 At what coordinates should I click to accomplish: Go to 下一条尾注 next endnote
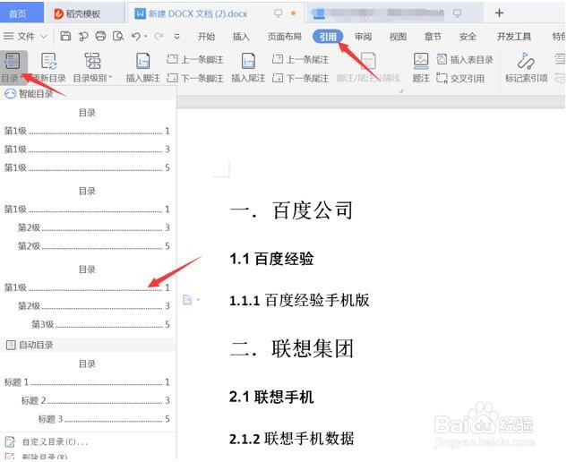tap(300, 78)
